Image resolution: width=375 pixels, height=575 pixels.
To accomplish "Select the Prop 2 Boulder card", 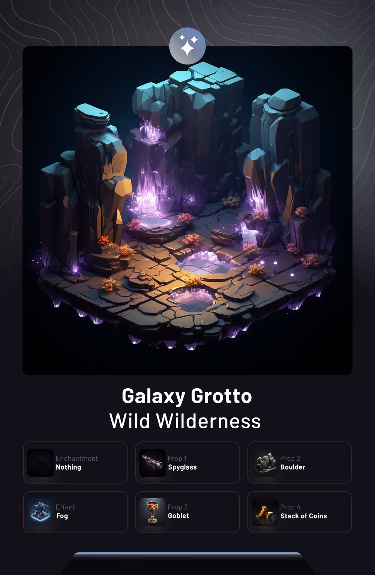I will click(300, 462).
